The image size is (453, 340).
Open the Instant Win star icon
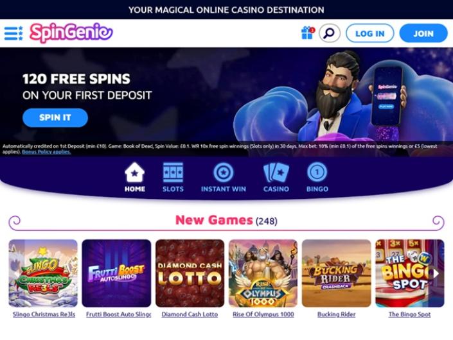tap(224, 172)
